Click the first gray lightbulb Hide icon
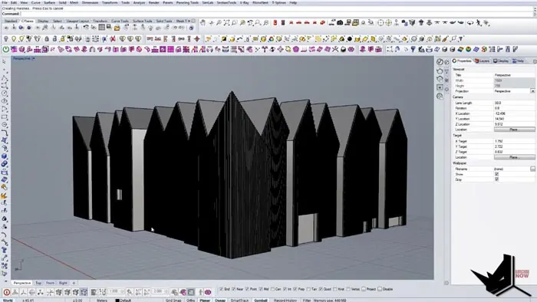Image resolution: width=537 pixels, height=302 pixels. coord(6,39)
